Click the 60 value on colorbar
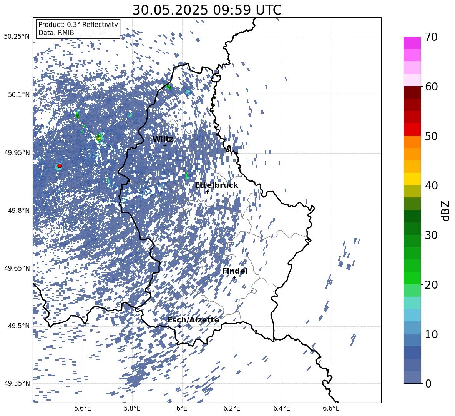Image resolution: width=455 pixels, height=416 pixels. pos(431,87)
